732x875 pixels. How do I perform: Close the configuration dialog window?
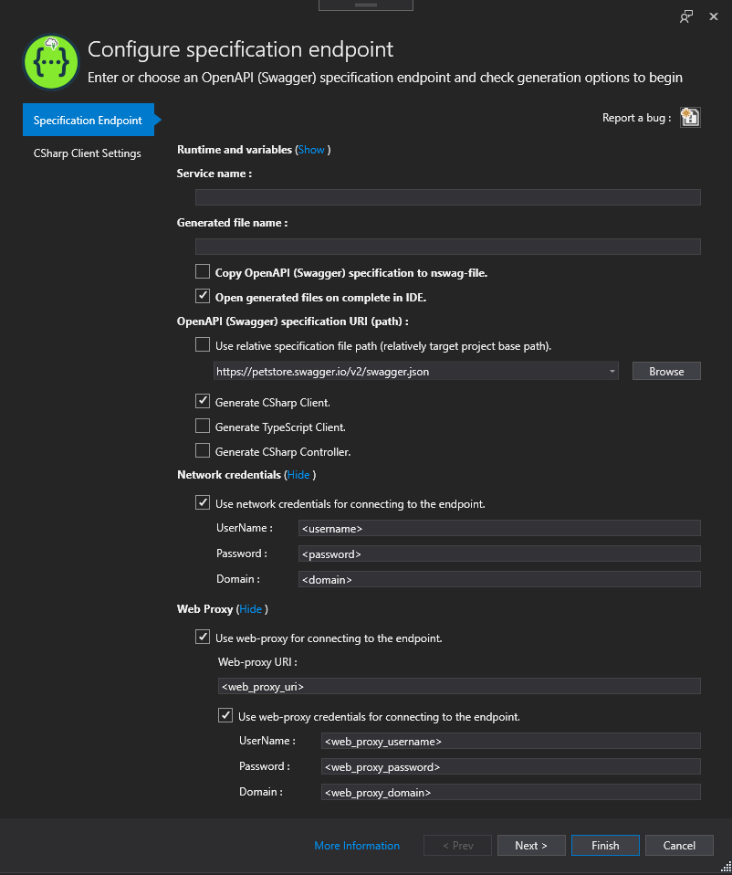coord(714,16)
